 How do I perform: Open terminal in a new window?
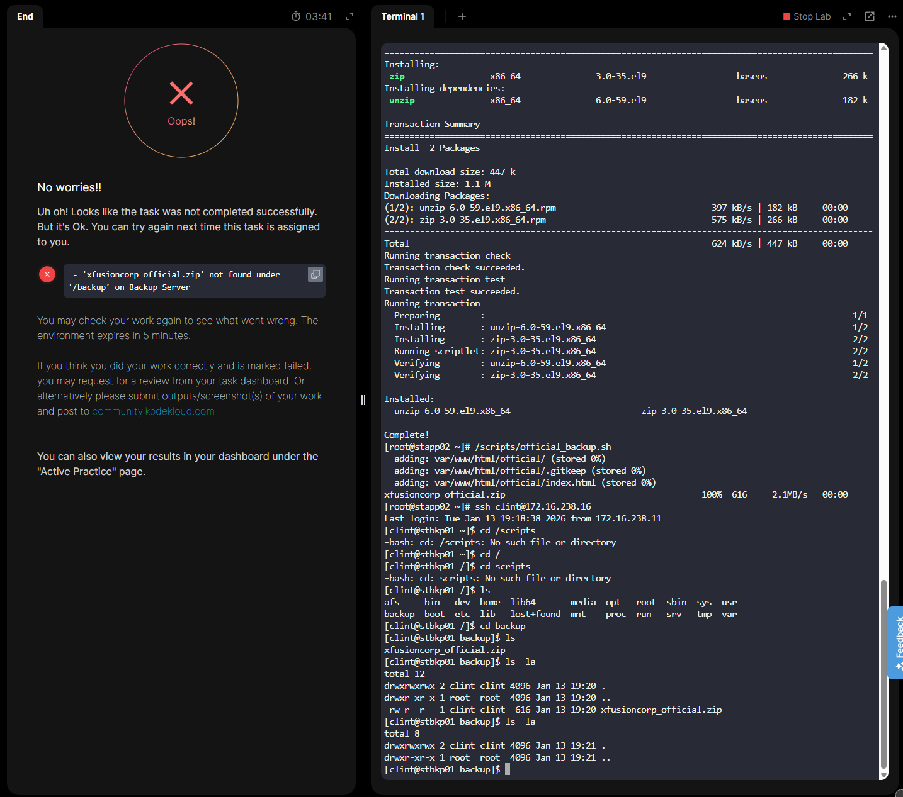870,16
